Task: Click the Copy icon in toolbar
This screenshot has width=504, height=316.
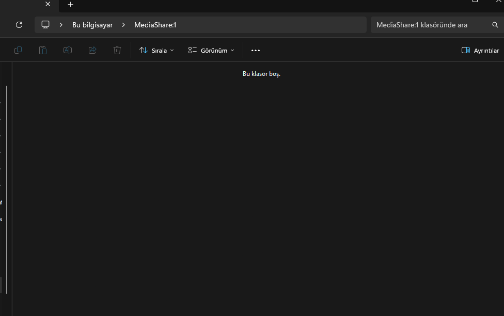Action: [18, 50]
